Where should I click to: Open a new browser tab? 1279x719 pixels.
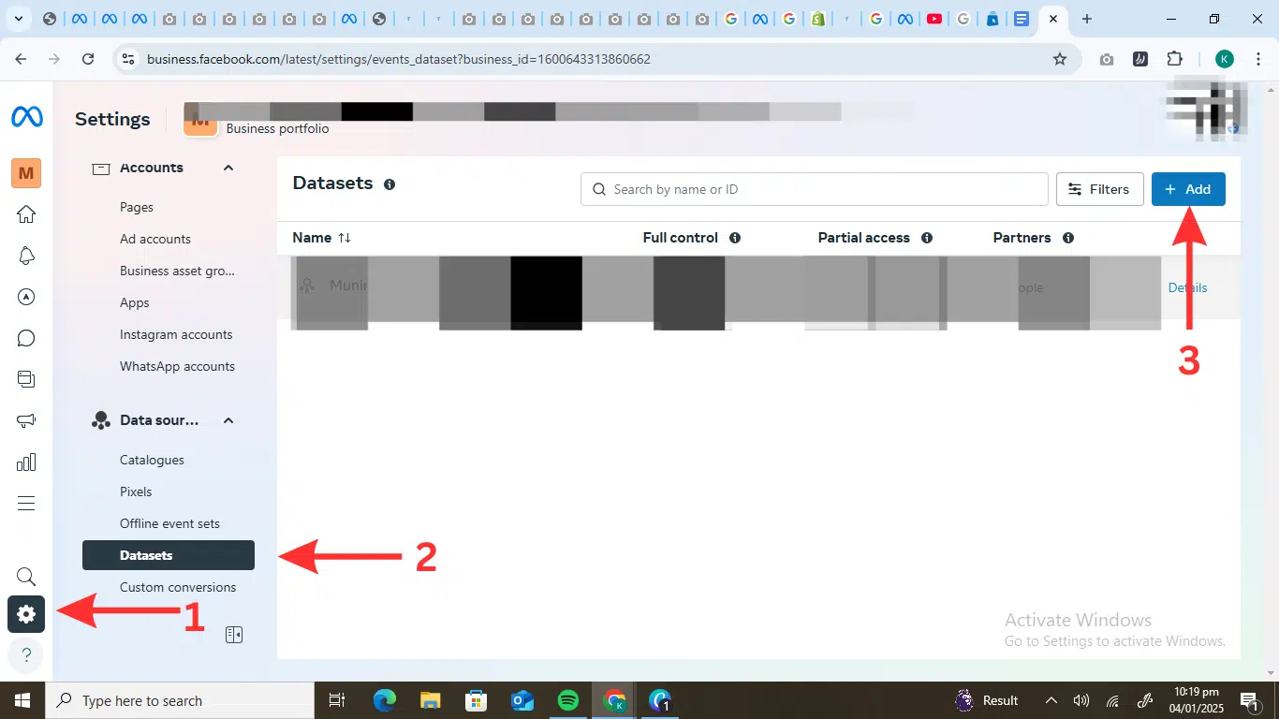(x=1086, y=19)
